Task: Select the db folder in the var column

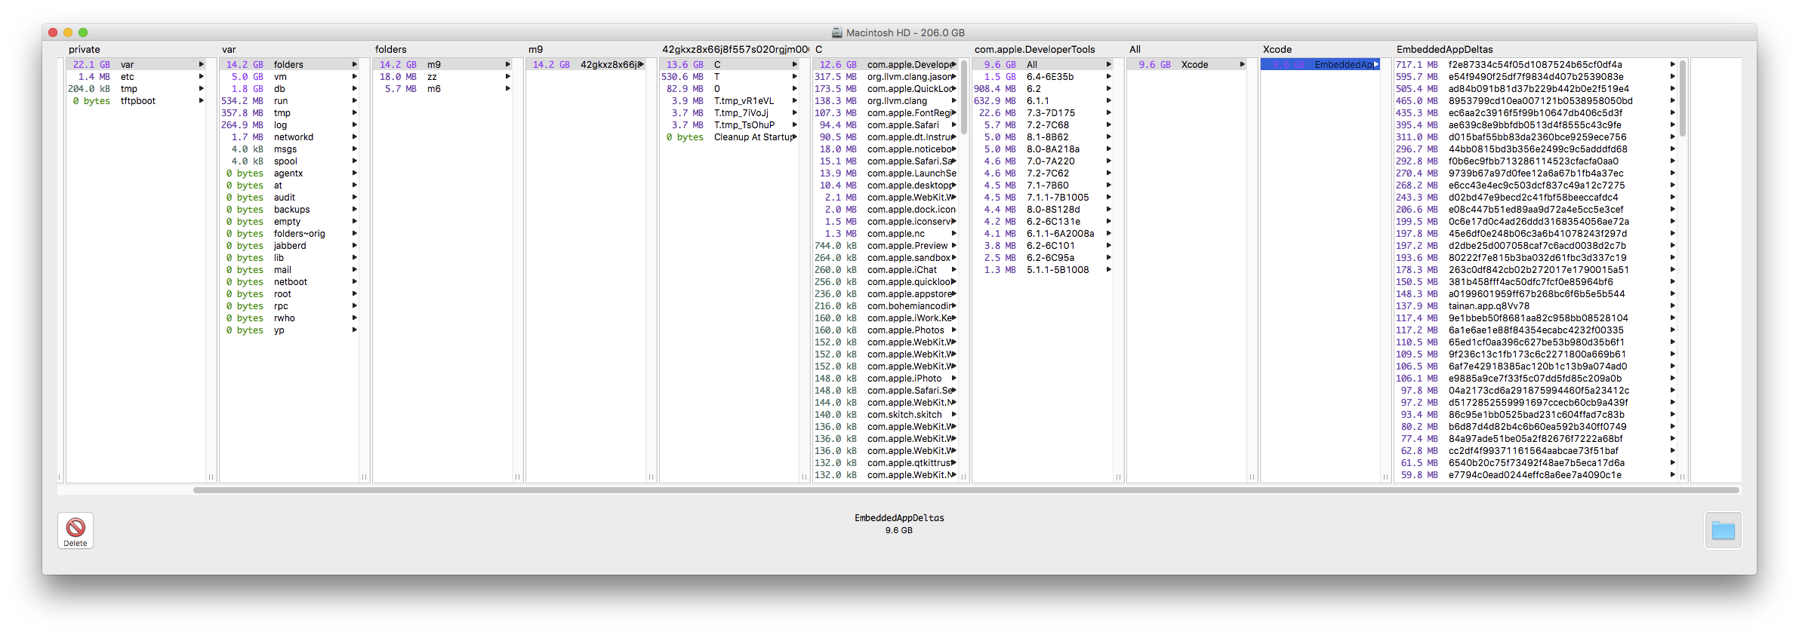Action: pyautogui.click(x=279, y=89)
